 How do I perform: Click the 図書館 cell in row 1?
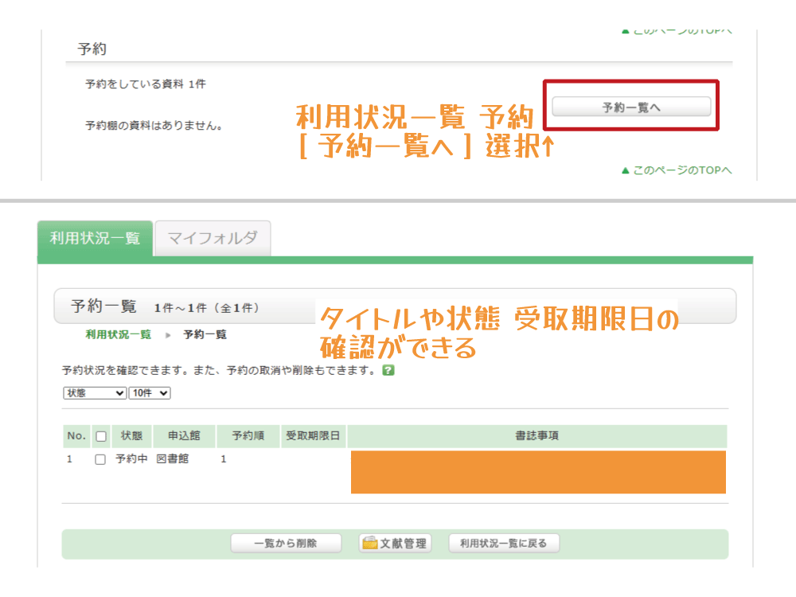coord(173,459)
